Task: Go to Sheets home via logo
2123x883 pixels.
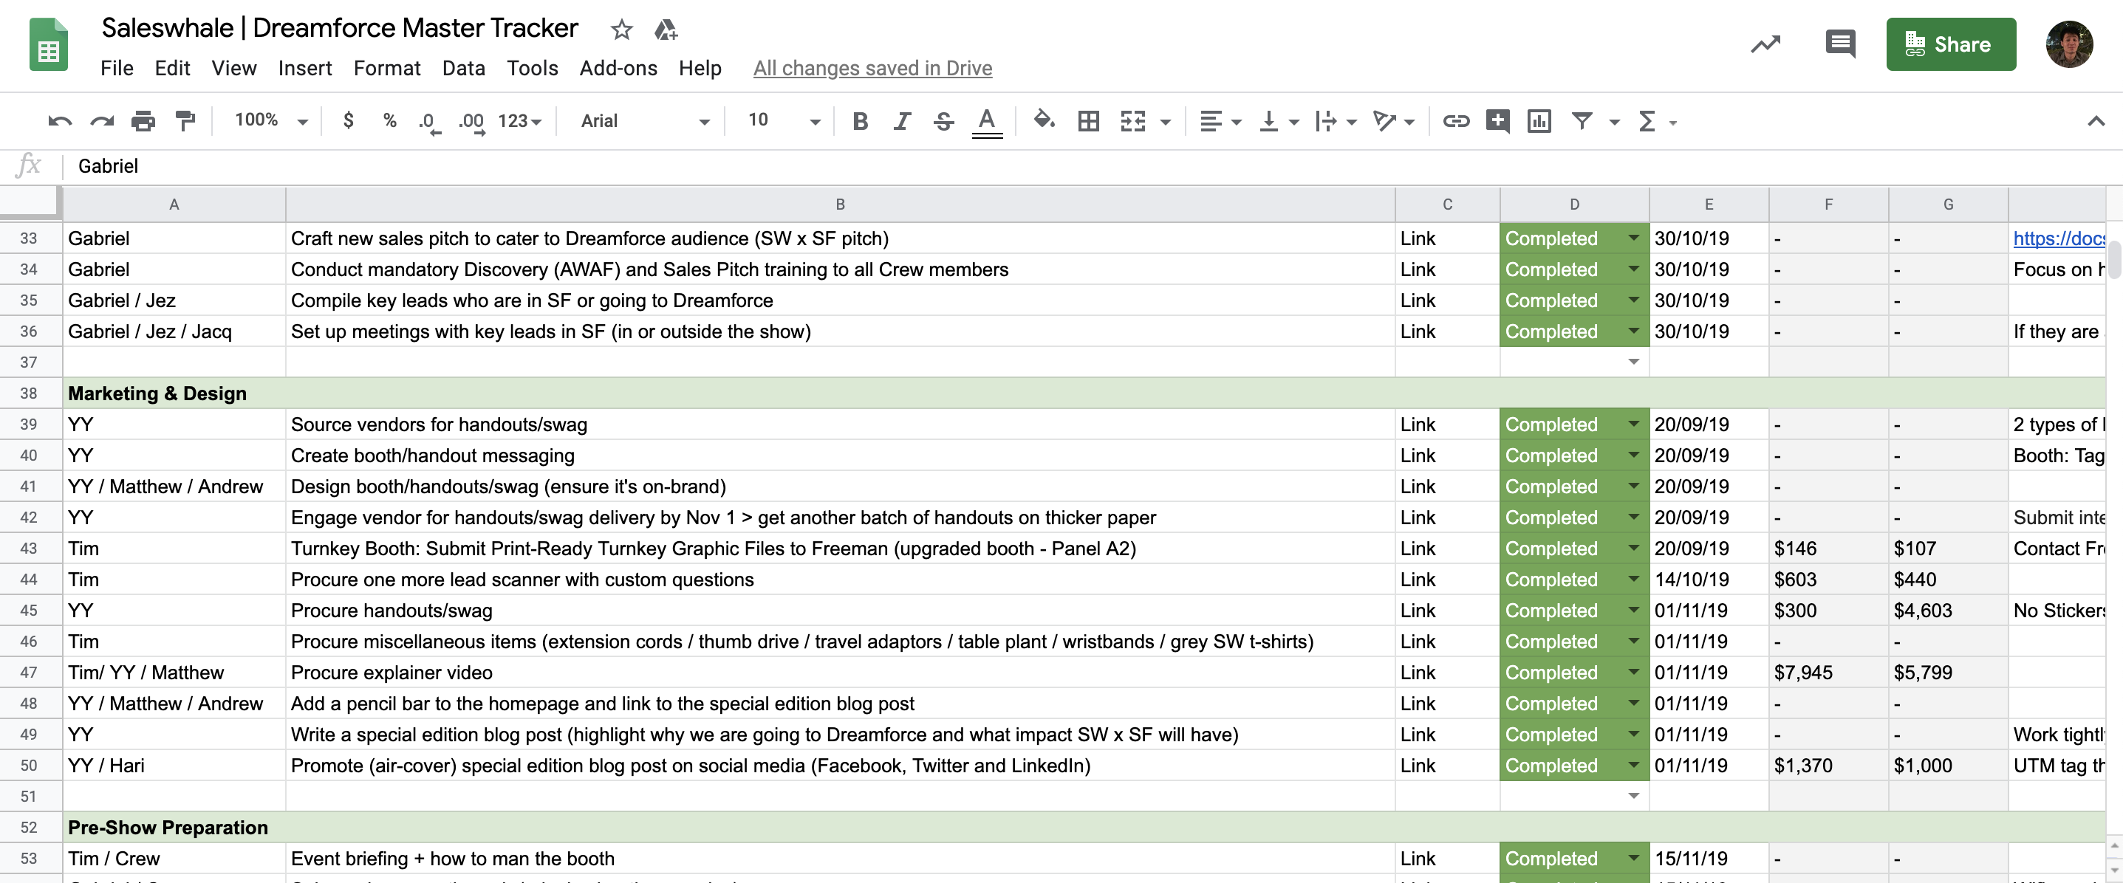Action: [x=49, y=44]
